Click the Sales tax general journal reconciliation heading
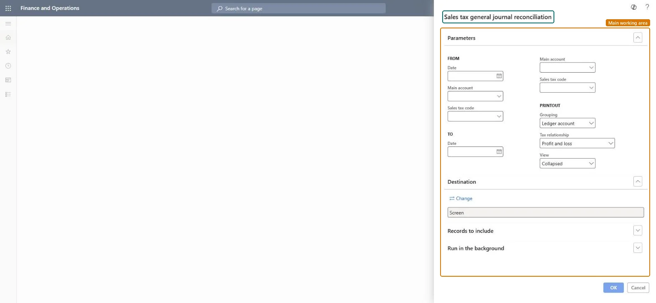The image size is (656, 303). (x=498, y=17)
